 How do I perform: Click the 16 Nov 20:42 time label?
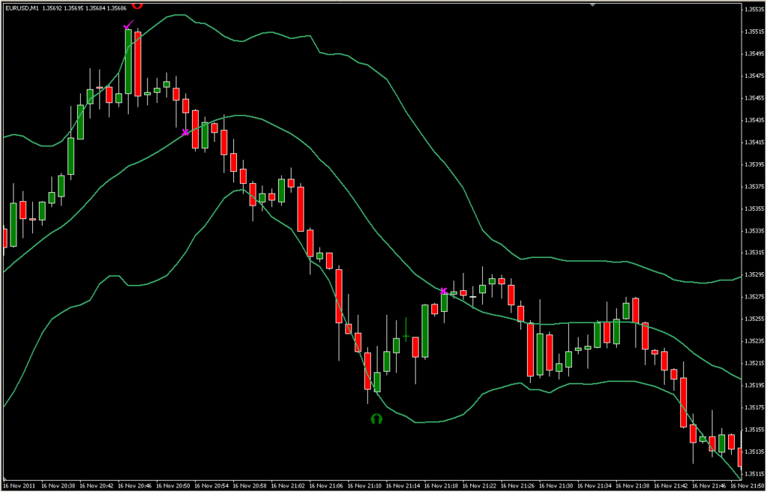click(x=97, y=487)
